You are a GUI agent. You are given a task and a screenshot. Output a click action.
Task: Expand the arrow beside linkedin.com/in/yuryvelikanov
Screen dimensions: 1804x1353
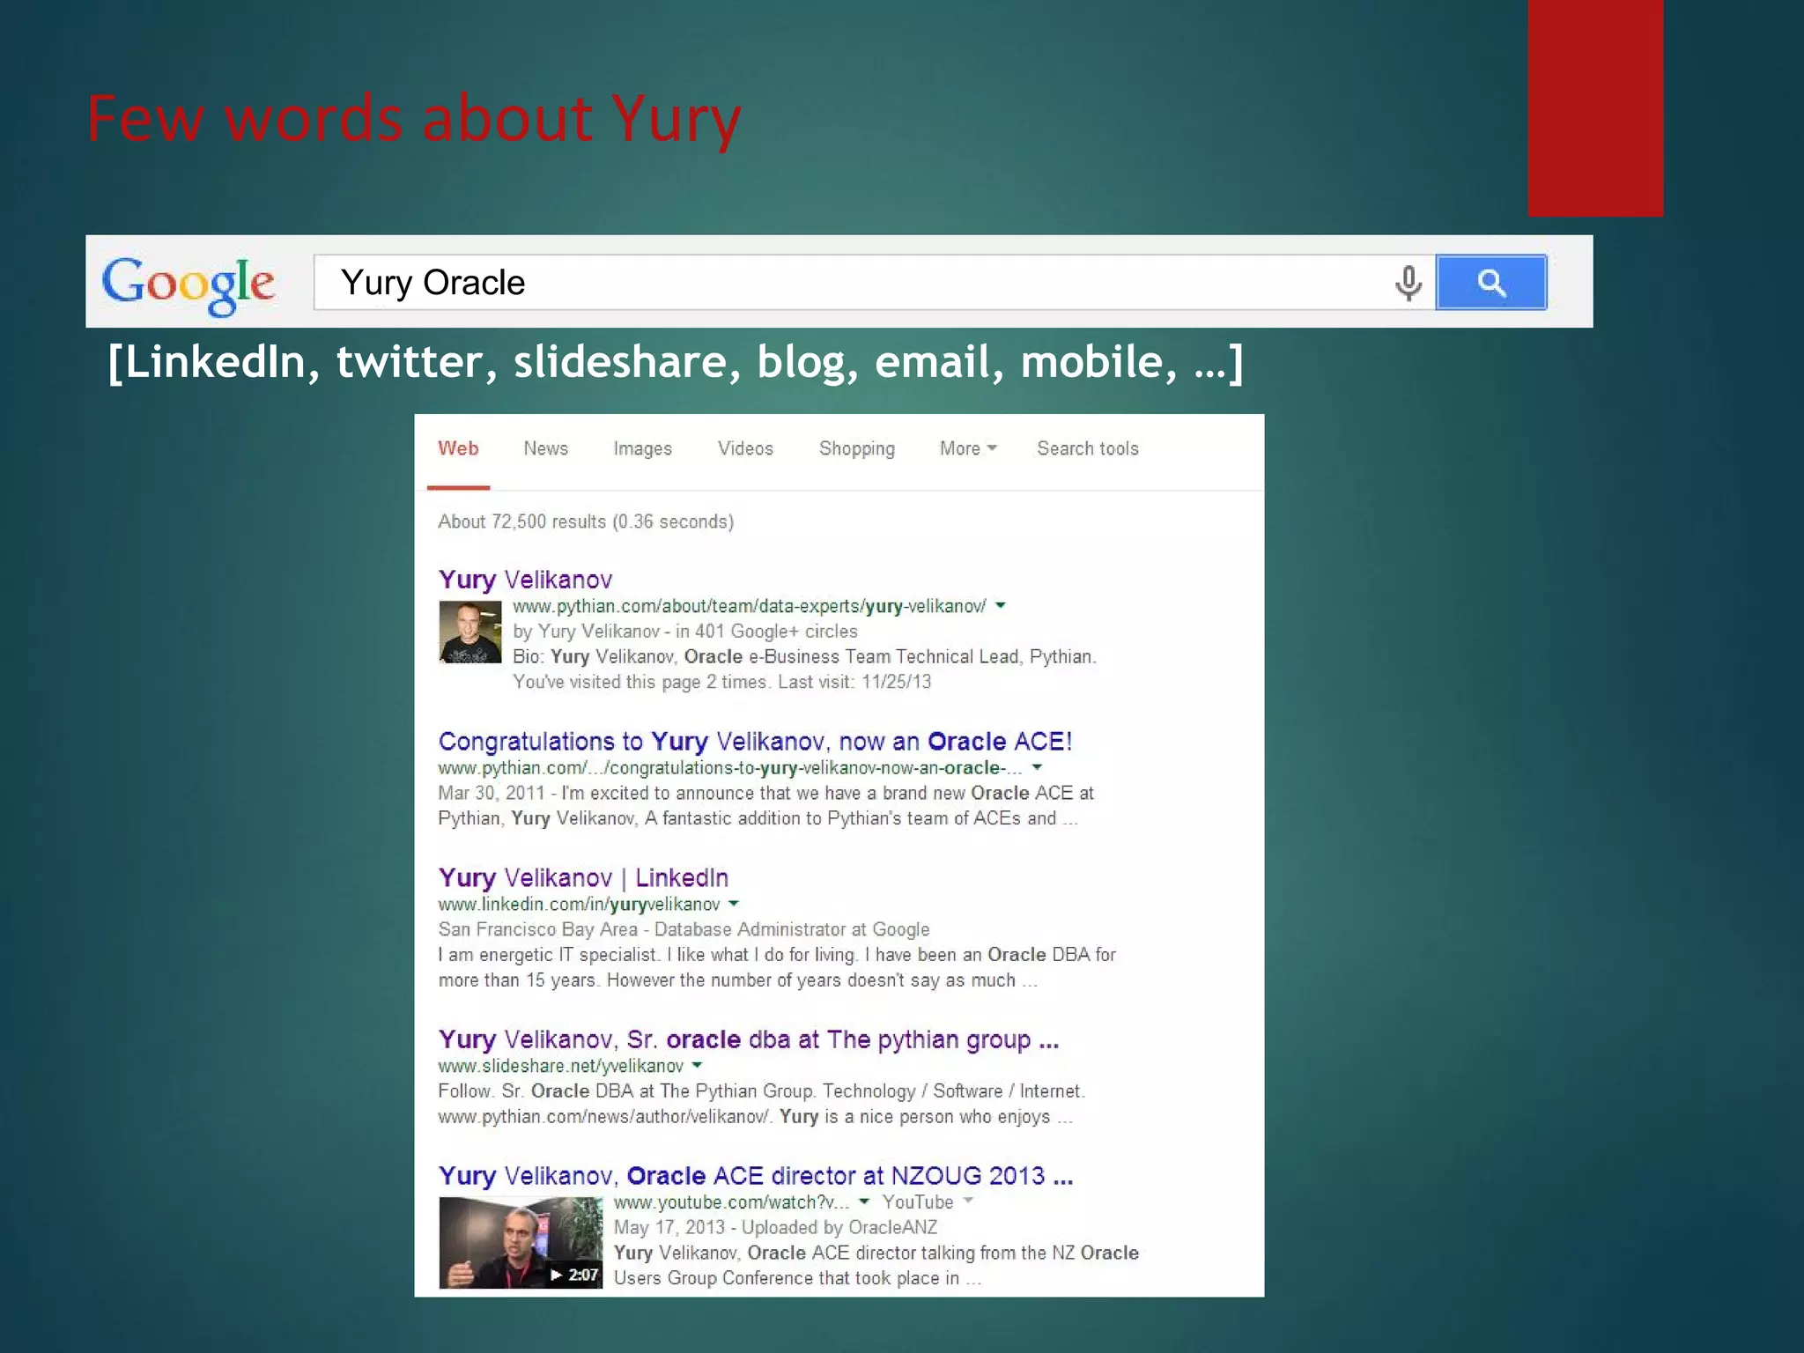click(x=734, y=904)
